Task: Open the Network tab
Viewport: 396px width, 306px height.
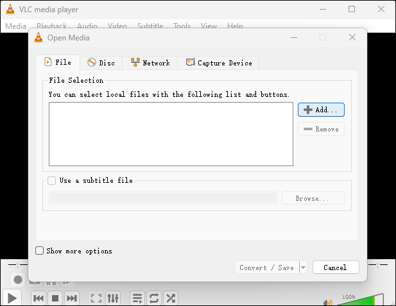Action: (150, 62)
